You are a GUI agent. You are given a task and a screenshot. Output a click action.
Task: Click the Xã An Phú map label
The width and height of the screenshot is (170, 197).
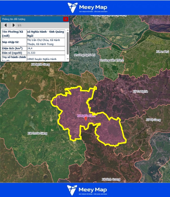tap(162, 52)
